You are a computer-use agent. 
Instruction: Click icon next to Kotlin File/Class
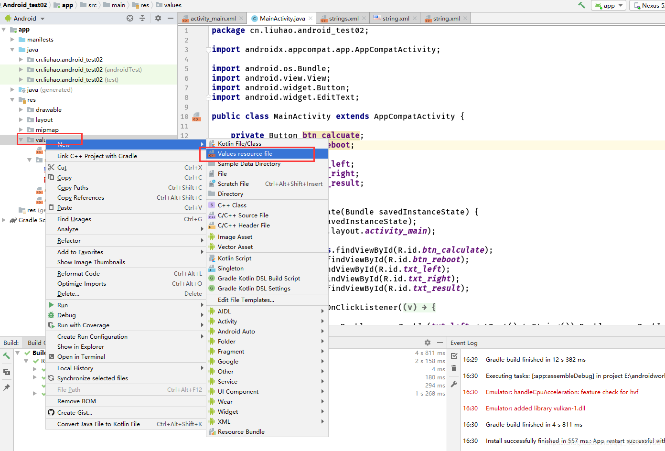point(212,143)
